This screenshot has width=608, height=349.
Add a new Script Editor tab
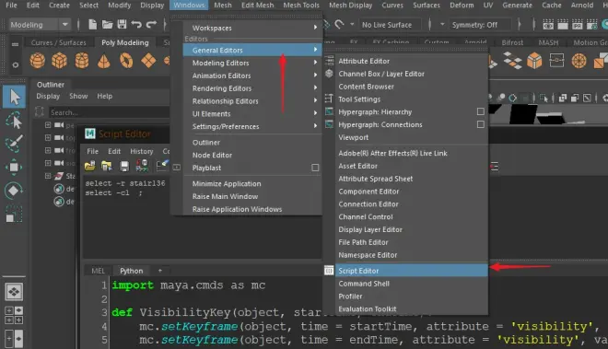(160, 271)
